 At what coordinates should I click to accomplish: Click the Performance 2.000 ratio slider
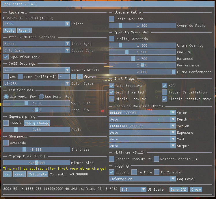(142, 65)
